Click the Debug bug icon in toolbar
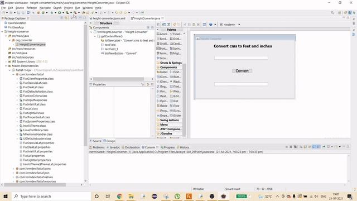The width and height of the screenshot is (357, 201). (52, 13)
